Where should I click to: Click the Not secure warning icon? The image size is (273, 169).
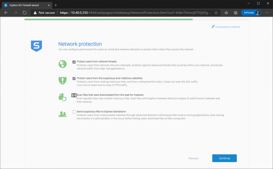35,13
